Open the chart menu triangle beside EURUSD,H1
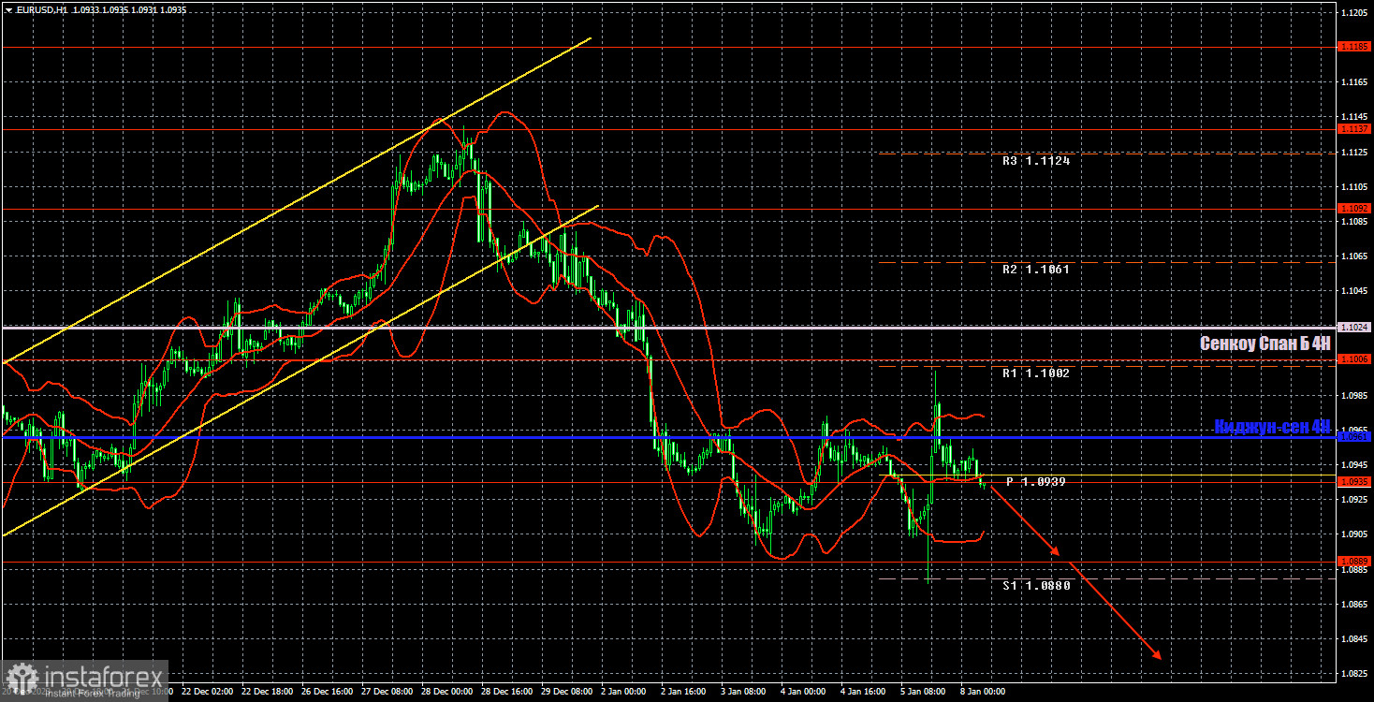Image resolution: width=1374 pixels, height=702 pixels. tap(8, 10)
